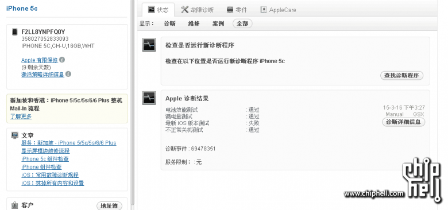Click info icon next to Apple 有限保修

(62, 60)
